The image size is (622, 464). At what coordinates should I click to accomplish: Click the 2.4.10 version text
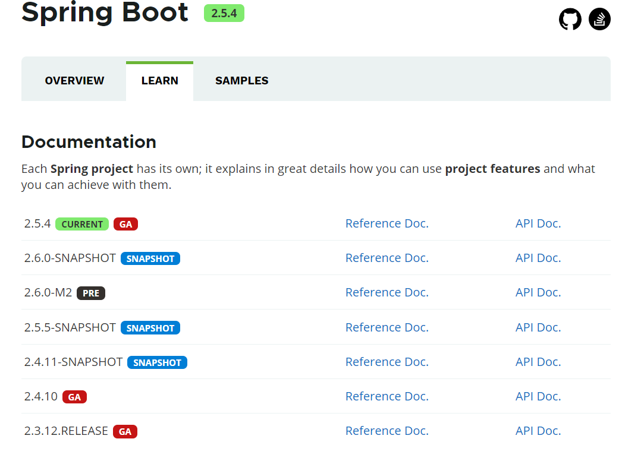tap(41, 396)
